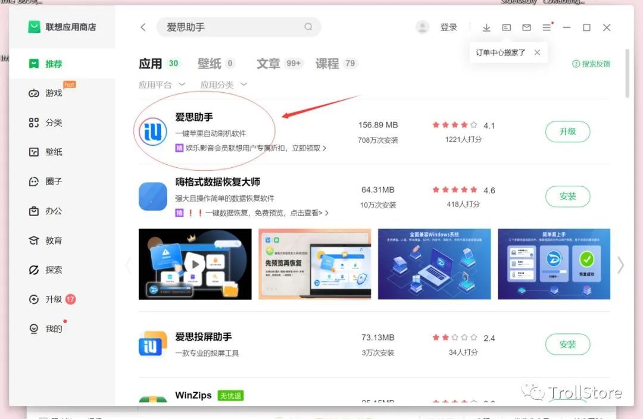Switch to the 文章 results tab
This screenshot has height=419, width=643.
pyautogui.click(x=280, y=64)
